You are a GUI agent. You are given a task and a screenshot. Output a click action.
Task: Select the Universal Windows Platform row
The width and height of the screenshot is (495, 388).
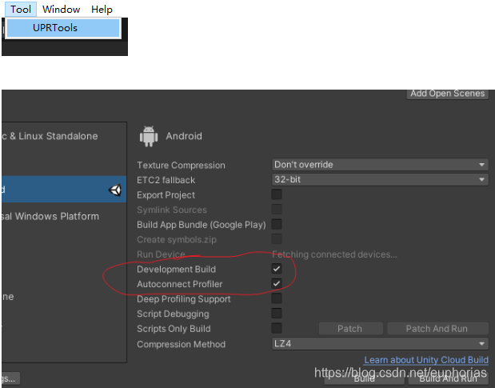tap(64, 216)
